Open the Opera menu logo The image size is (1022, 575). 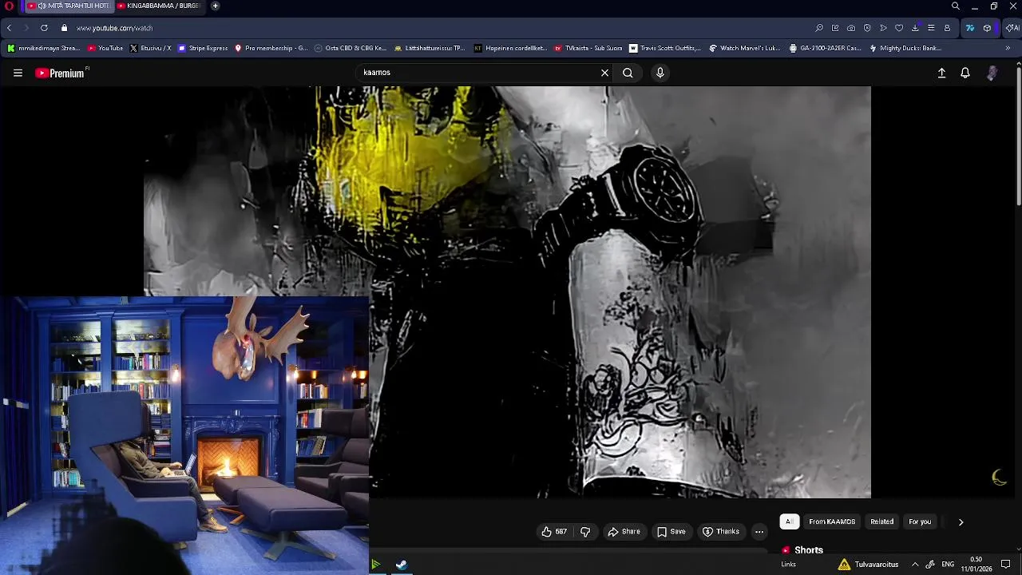point(9,6)
